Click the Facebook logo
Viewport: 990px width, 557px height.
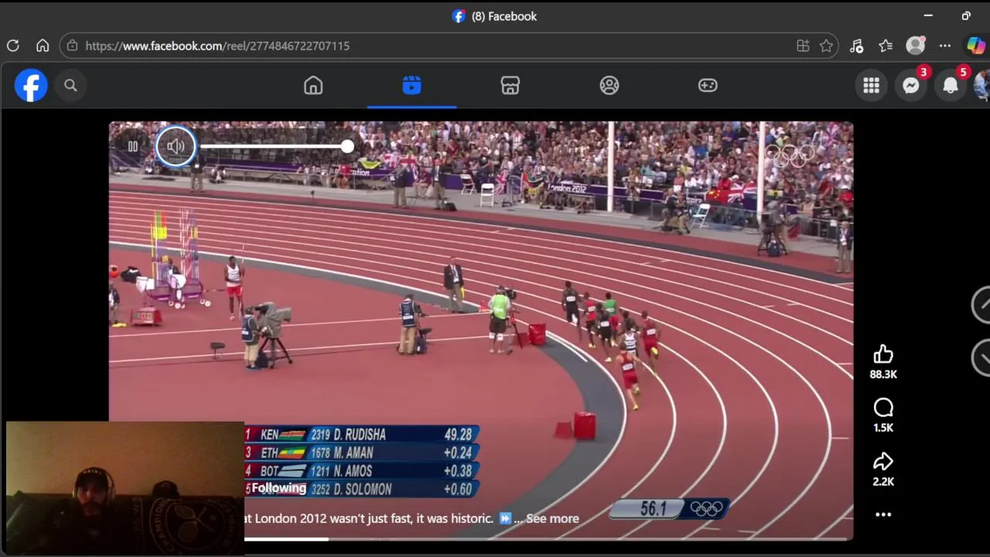[31, 85]
